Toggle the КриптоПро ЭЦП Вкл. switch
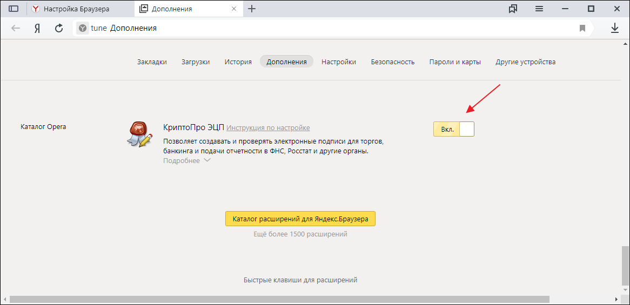The image size is (630, 305). 454,129
